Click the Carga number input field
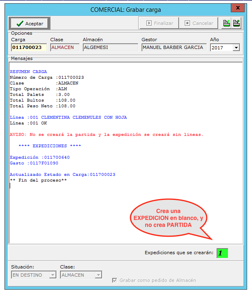This screenshot has width=252, height=295. coord(29,47)
